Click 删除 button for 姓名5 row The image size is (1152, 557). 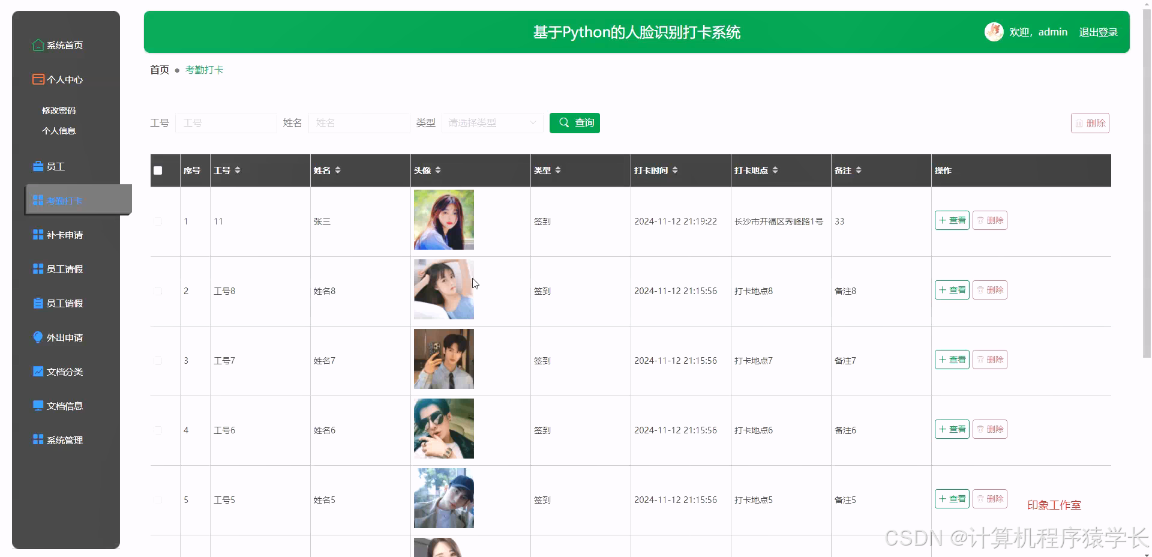coord(989,499)
